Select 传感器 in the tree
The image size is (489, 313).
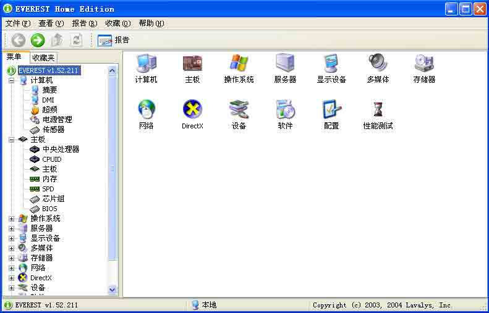(53, 130)
